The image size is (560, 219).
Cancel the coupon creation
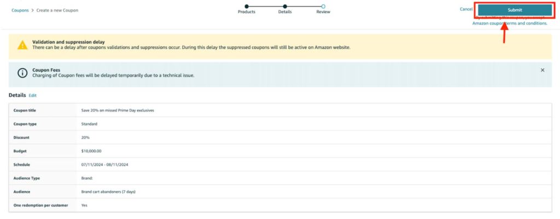point(466,9)
